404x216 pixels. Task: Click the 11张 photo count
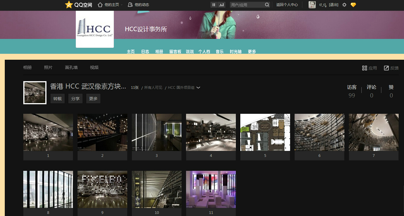pos(135,88)
